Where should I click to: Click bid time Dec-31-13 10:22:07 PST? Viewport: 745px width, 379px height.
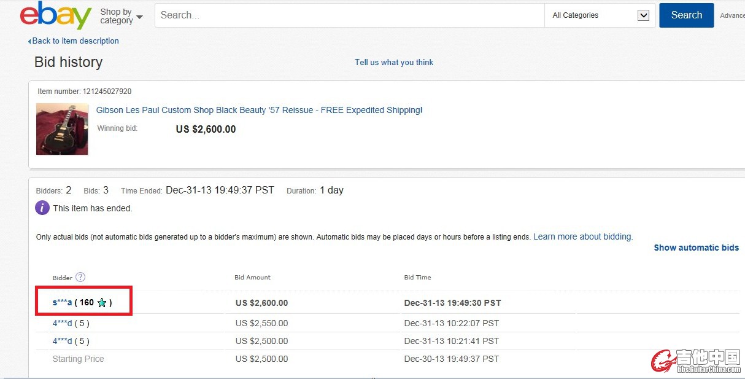click(x=452, y=323)
